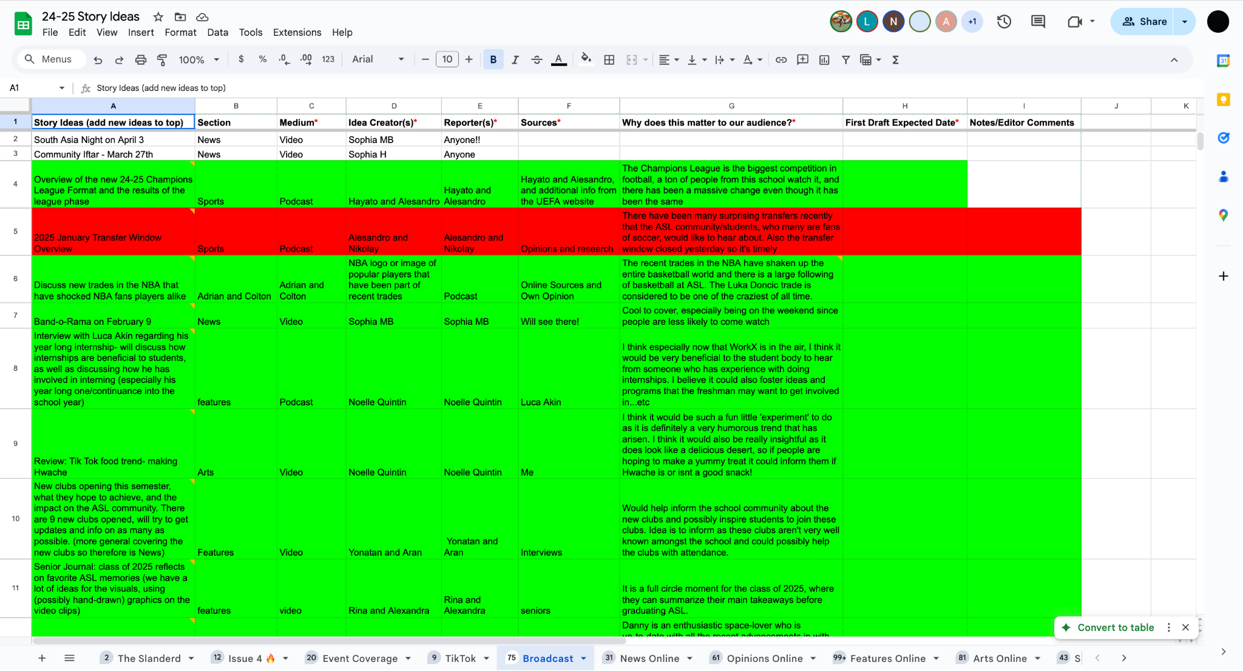Image resolution: width=1243 pixels, height=671 pixels.
Task: Click the create filter icon
Action: click(x=845, y=59)
